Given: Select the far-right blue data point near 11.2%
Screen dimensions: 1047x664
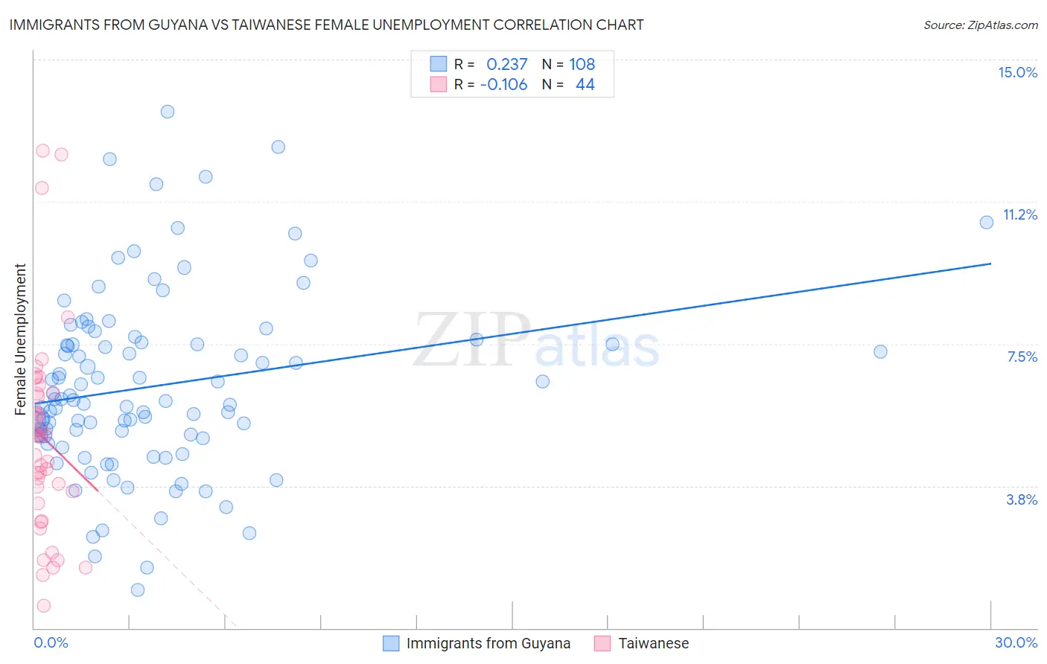Looking at the screenshot, I should (987, 222).
